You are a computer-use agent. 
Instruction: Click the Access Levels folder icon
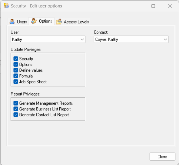59,22
